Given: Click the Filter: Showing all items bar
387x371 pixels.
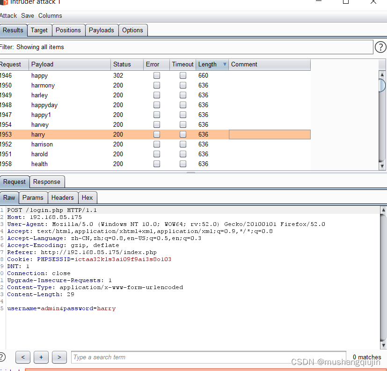Looking at the screenshot, I should 186,47.
